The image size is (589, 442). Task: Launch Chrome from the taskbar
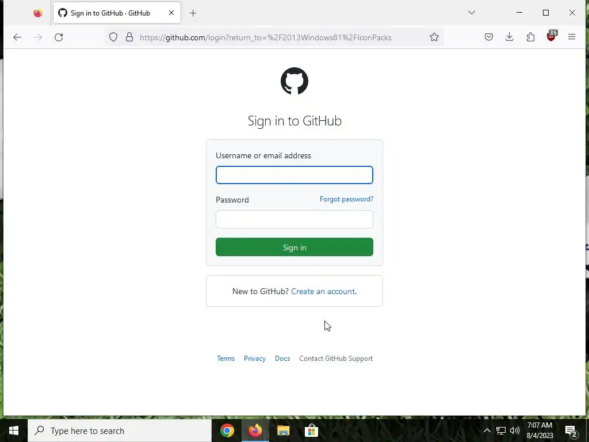click(227, 430)
